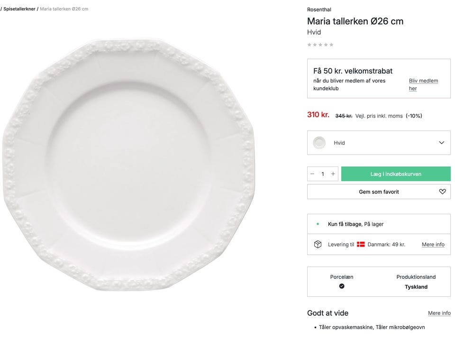Screen dimensions: 455x340
Task: Go to Spisetallerkner breadcrumb
Action: (19, 9)
